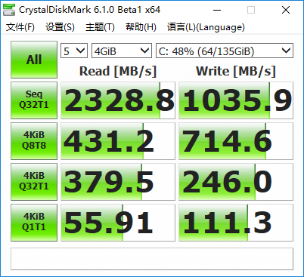
Task: Open the 主题(T) menu
Action: coord(100,27)
